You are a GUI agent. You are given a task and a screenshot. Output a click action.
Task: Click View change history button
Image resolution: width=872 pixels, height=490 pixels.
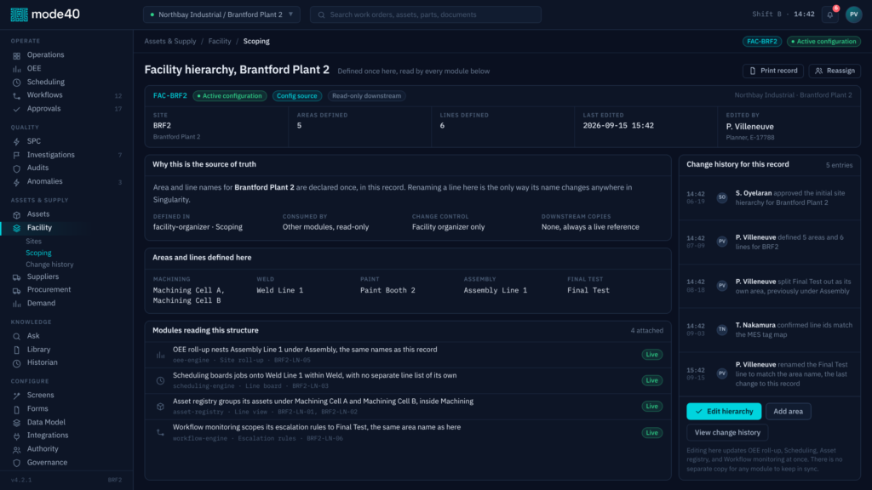(x=727, y=432)
